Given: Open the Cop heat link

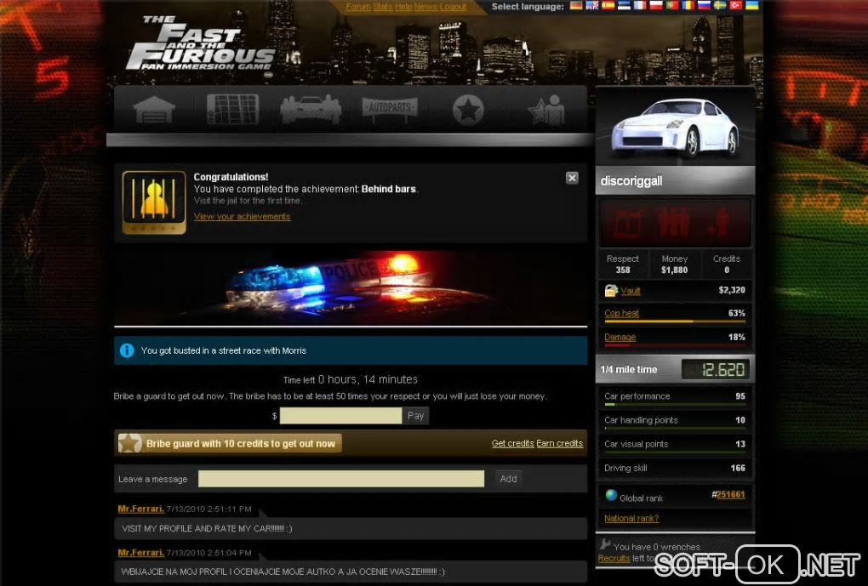Looking at the screenshot, I should [x=622, y=313].
